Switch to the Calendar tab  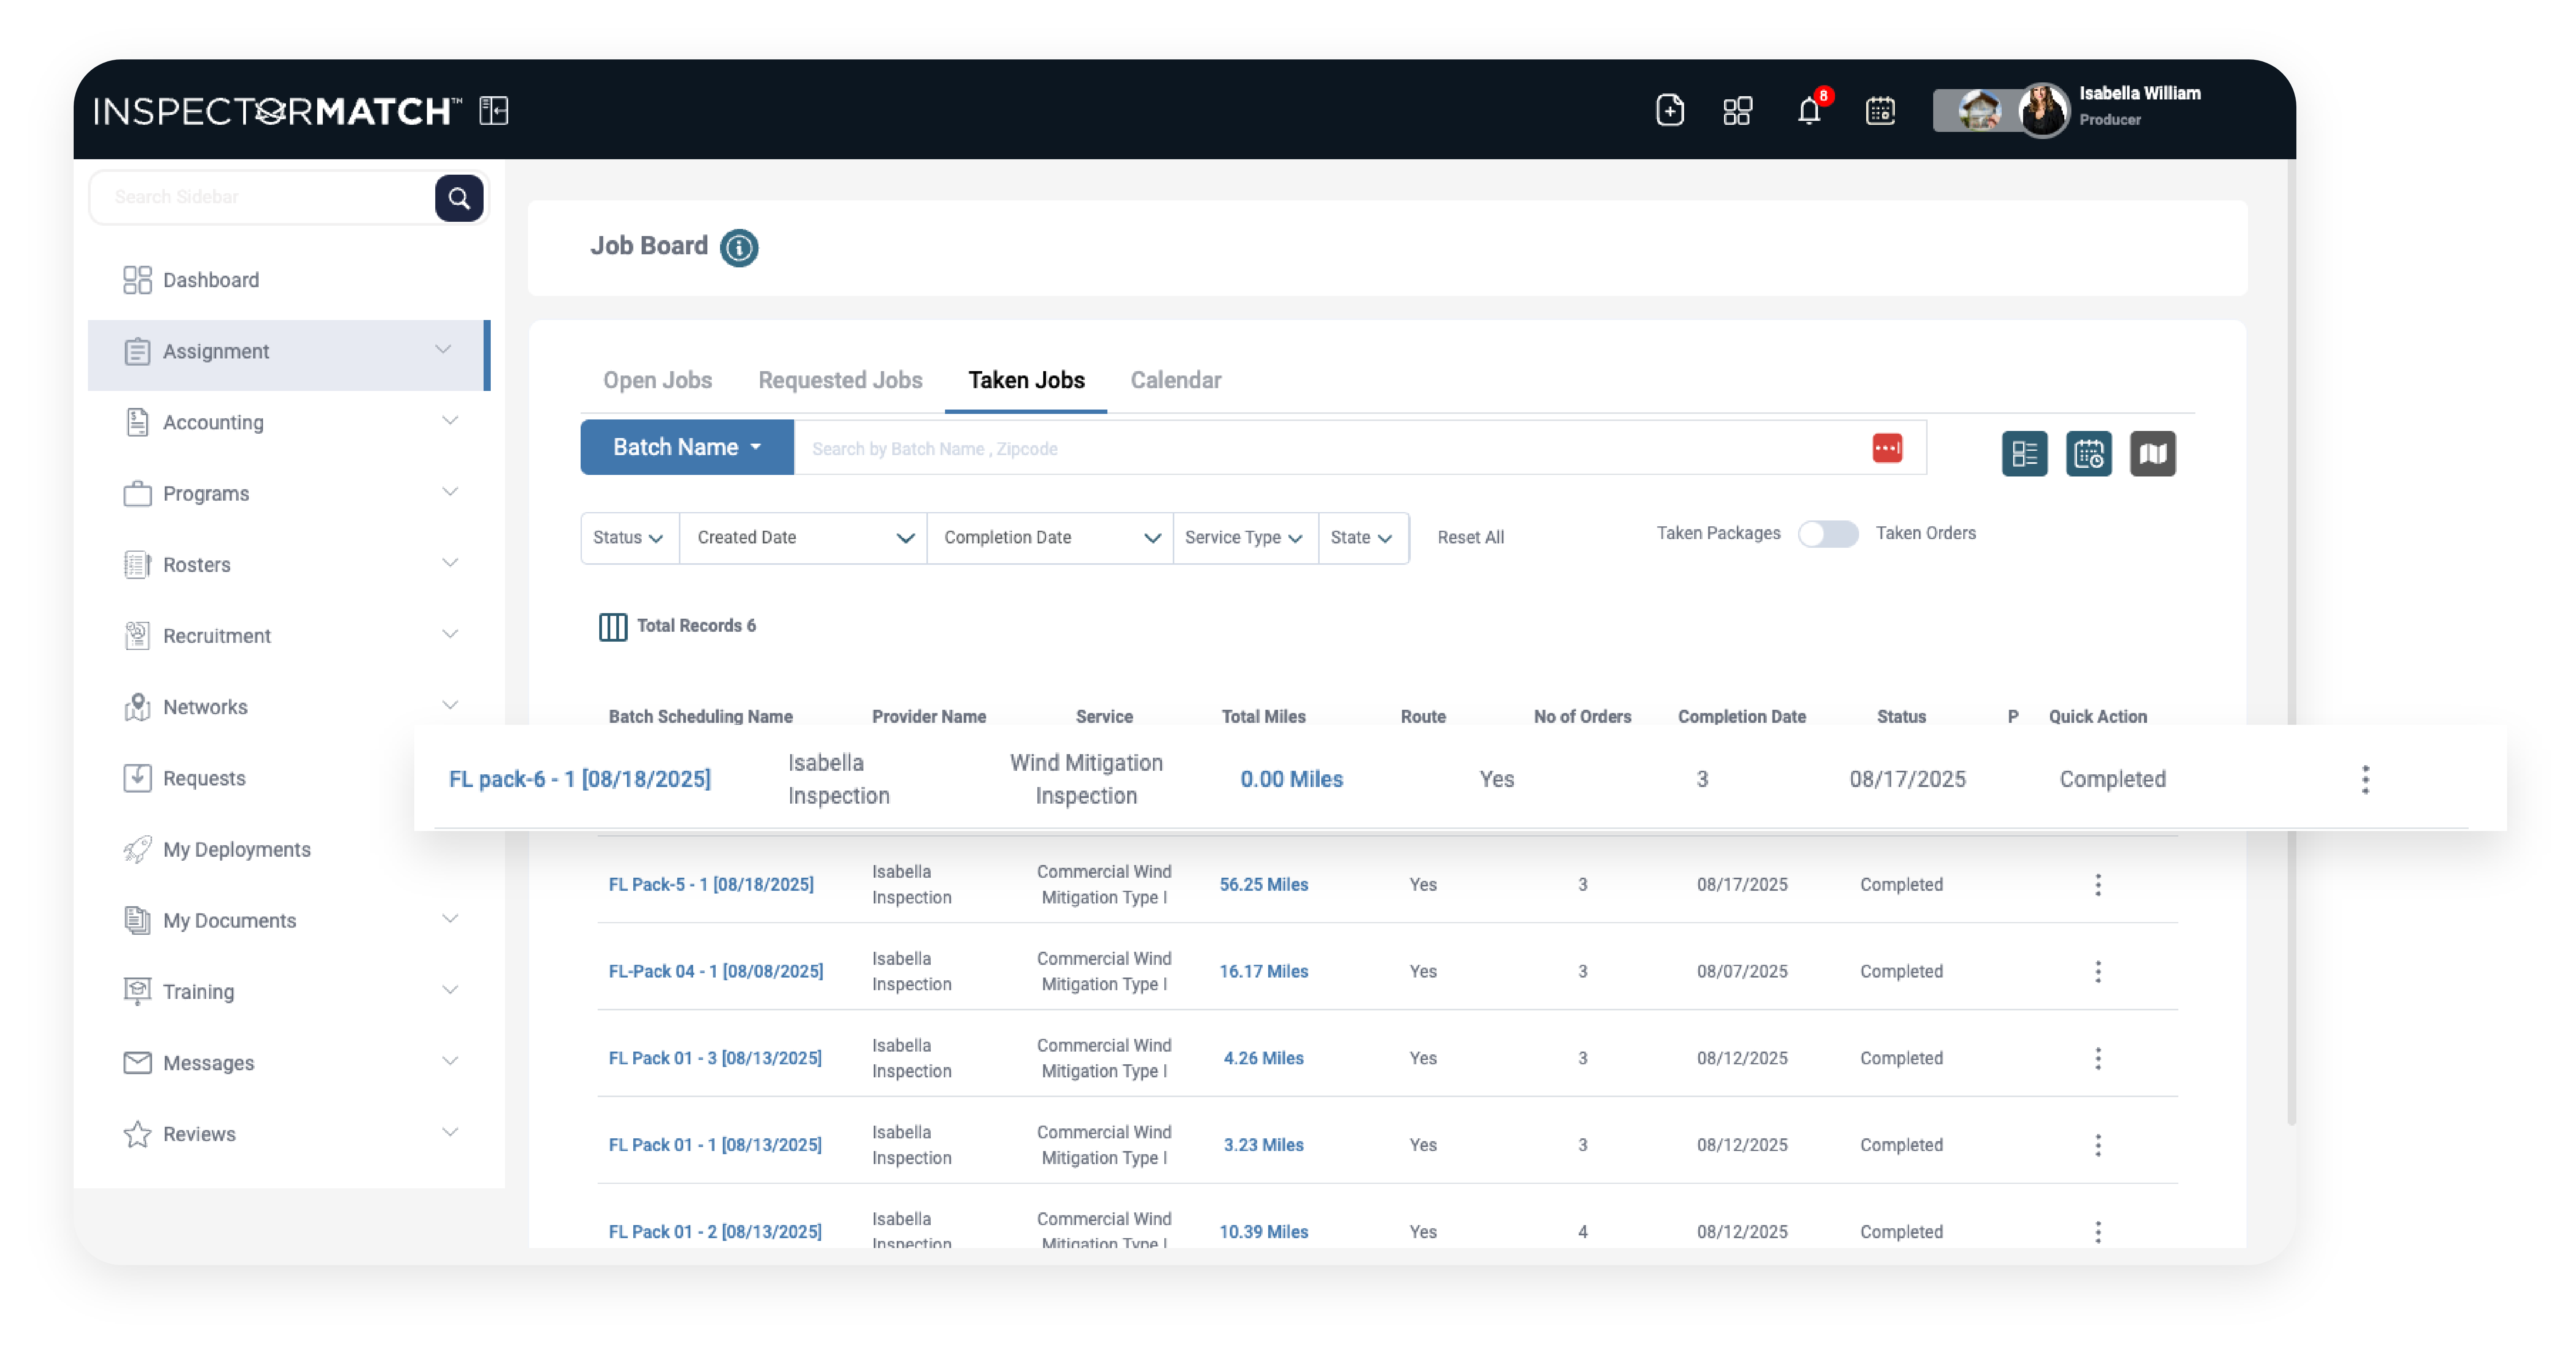(1176, 380)
